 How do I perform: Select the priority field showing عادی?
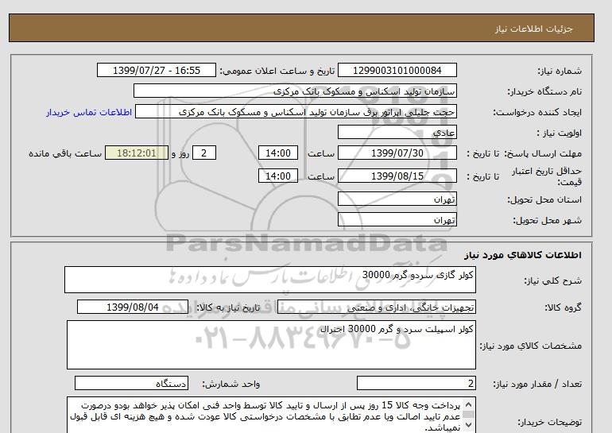pyautogui.click(x=397, y=132)
